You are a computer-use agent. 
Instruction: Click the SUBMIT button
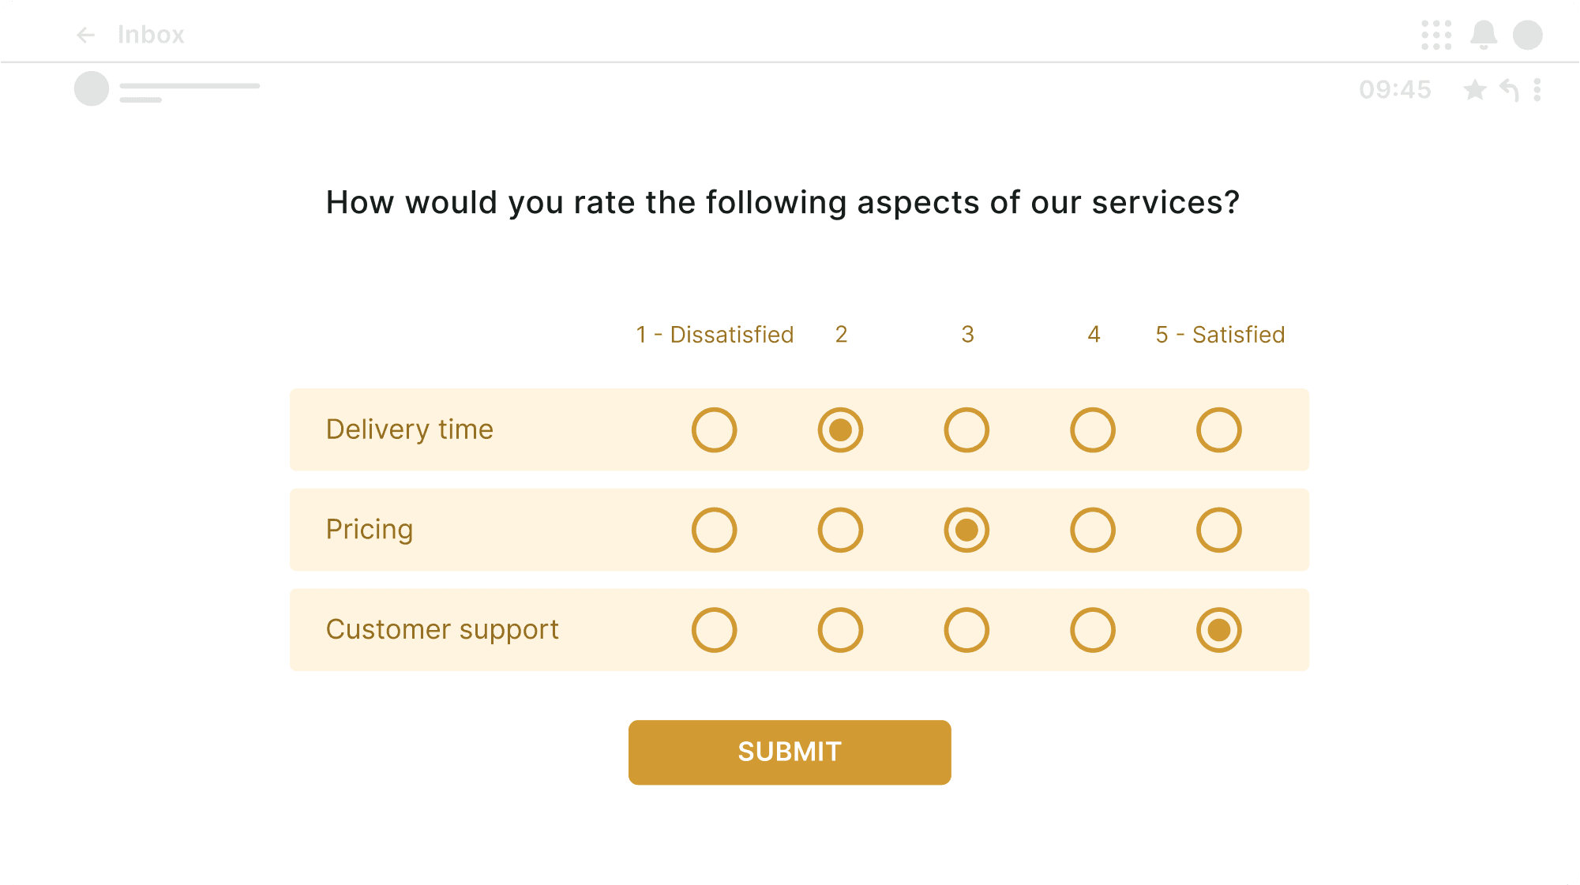790,752
